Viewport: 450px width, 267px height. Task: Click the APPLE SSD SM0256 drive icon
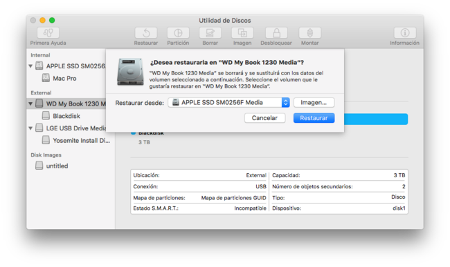coord(39,66)
